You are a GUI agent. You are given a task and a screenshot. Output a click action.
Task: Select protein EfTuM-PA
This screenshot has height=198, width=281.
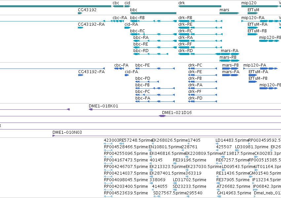point(258,72)
